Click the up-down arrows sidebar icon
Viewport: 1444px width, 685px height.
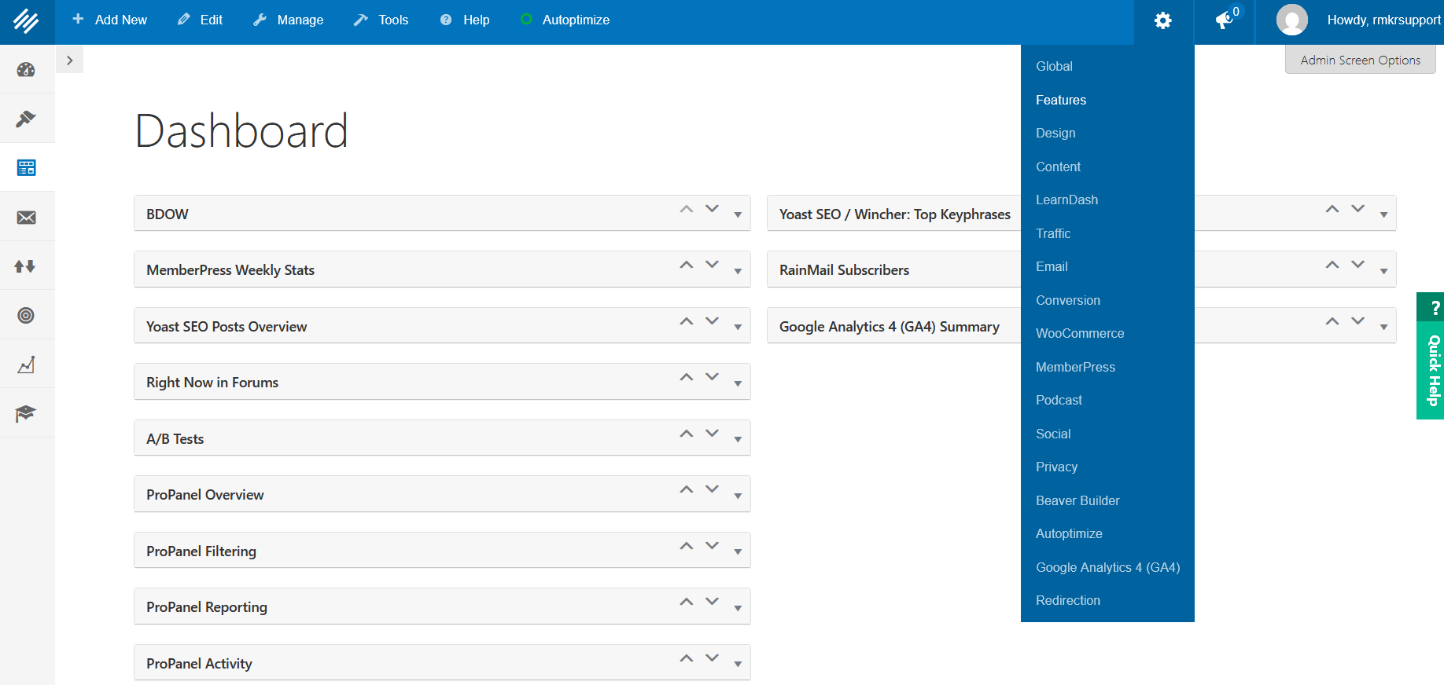pyautogui.click(x=26, y=266)
